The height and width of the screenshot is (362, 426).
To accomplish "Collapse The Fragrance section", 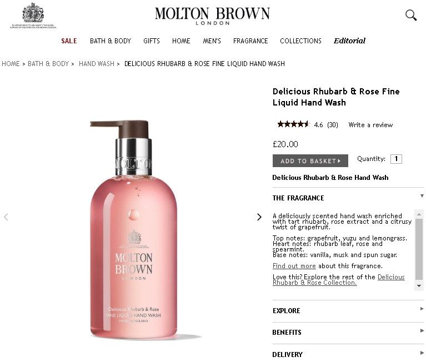I will click(x=348, y=198).
